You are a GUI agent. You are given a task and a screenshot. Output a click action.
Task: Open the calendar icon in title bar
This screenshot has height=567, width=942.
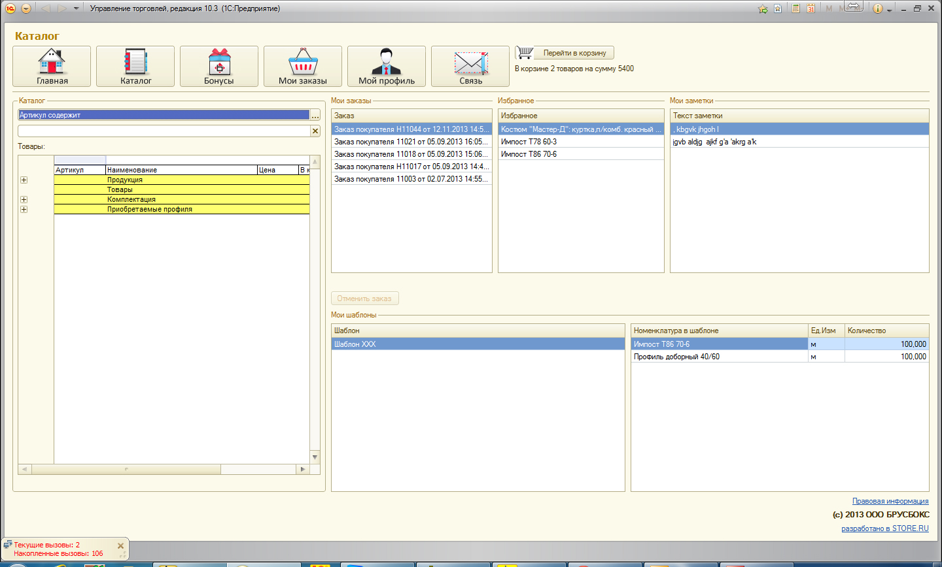(x=811, y=8)
